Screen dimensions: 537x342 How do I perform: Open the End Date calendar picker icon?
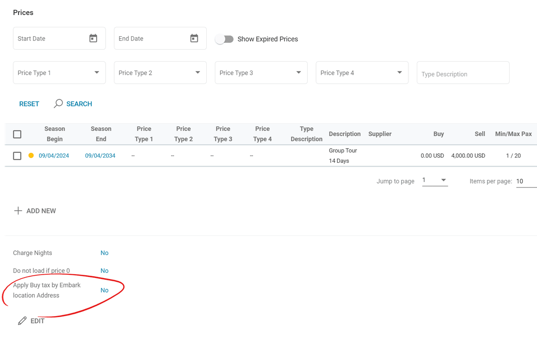tap(194, 38)
